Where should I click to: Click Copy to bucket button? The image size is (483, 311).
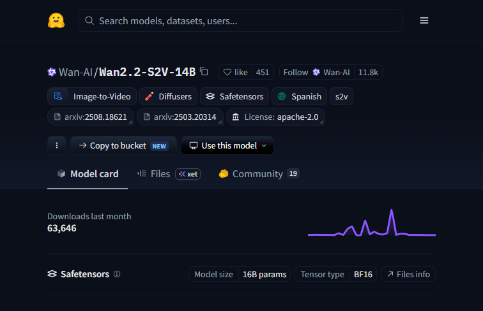pos(123,145)
